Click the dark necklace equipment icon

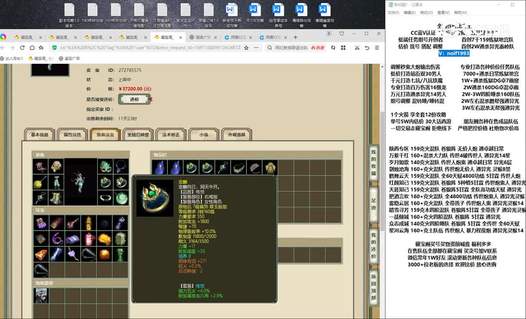(x=121, y=166)
